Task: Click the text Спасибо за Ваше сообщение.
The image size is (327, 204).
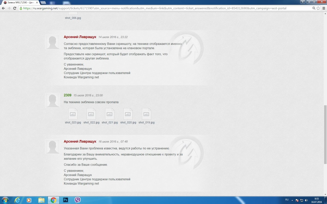Action: 86,165
